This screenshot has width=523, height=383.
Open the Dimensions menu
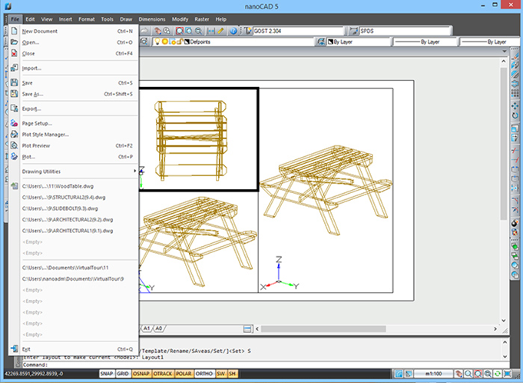click(153, 18)
